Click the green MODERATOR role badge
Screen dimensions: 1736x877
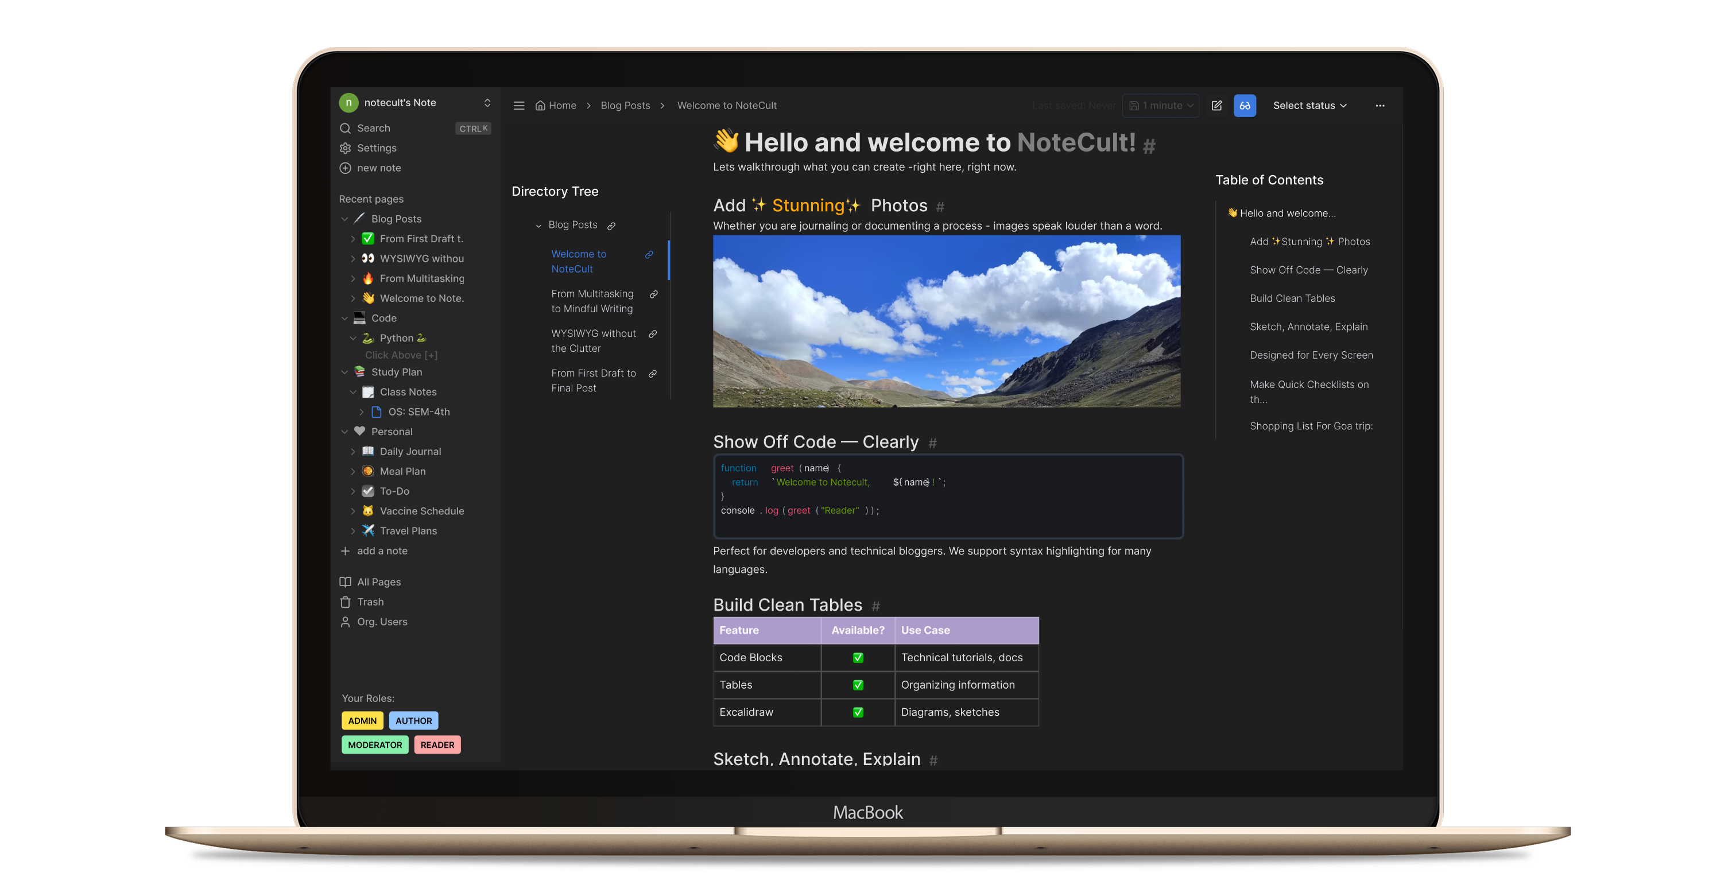click(x=375, y=745)
